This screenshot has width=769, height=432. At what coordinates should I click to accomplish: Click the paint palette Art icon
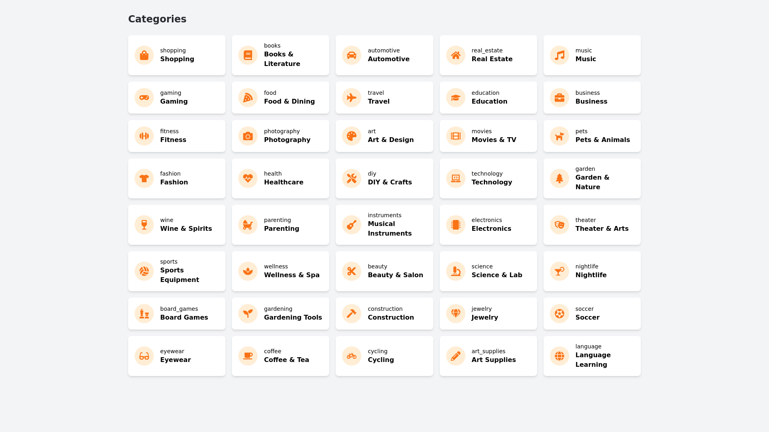coord(352,136)
